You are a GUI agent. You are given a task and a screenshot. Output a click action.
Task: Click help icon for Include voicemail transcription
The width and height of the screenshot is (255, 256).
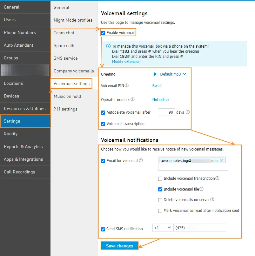pyautogui.click(x=217, y=178)
